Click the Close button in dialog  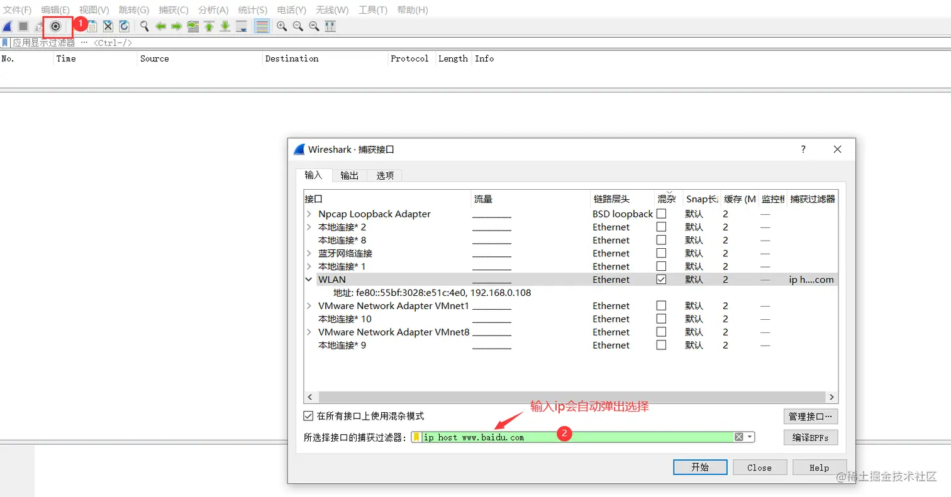point(759,467)
